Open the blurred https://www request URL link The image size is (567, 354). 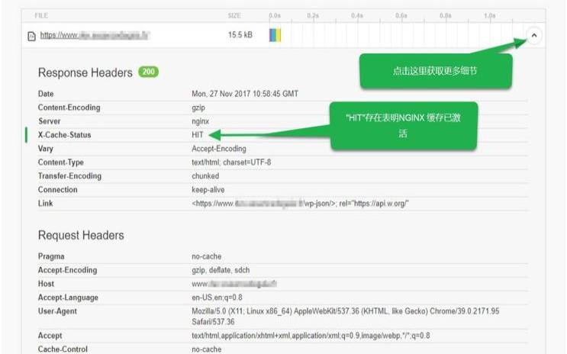pos(95,35)
